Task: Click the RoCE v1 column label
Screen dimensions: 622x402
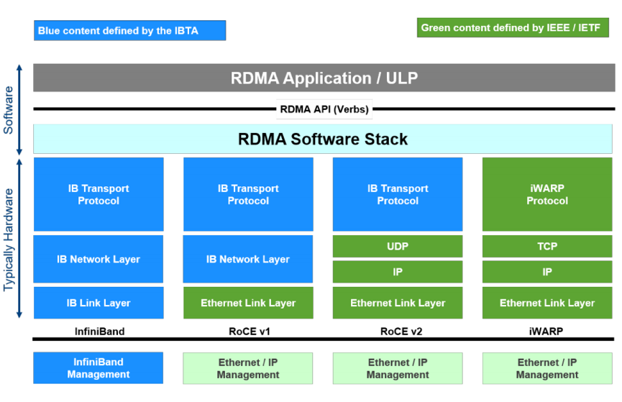Action: [248, 332]
